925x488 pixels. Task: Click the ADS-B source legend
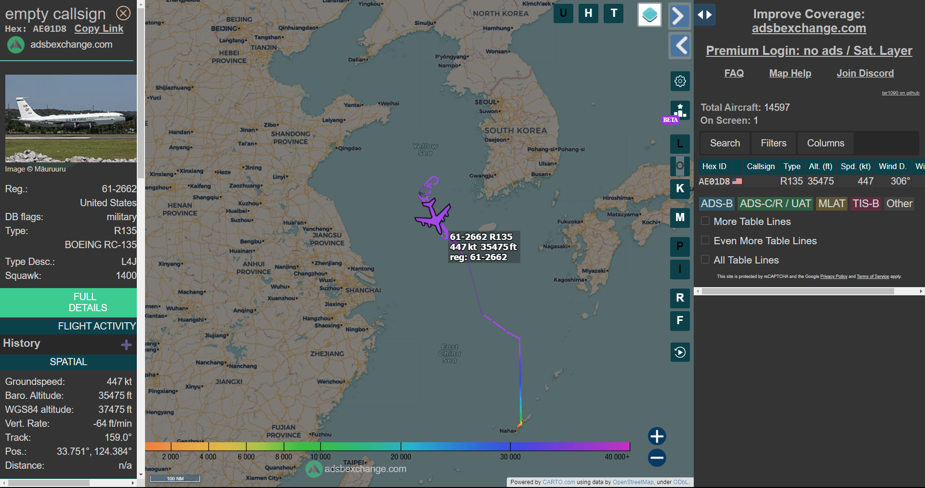(716, 204)
